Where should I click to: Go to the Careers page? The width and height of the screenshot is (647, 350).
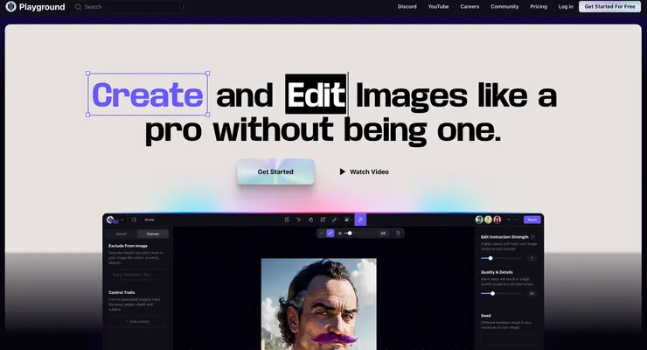(x=470, y=7)
